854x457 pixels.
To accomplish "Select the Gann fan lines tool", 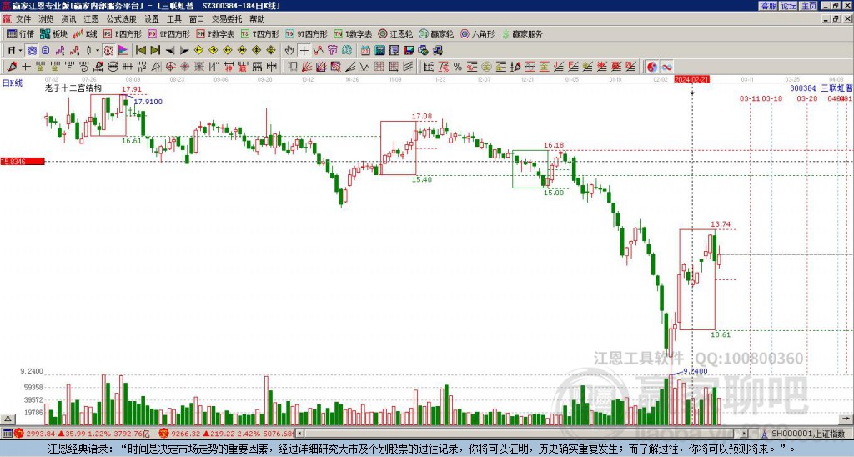I will pyautogui.click(x=307, y=67).
